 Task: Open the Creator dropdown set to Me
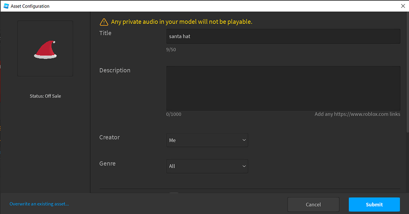pyautogui.click(x=207, y=140)
